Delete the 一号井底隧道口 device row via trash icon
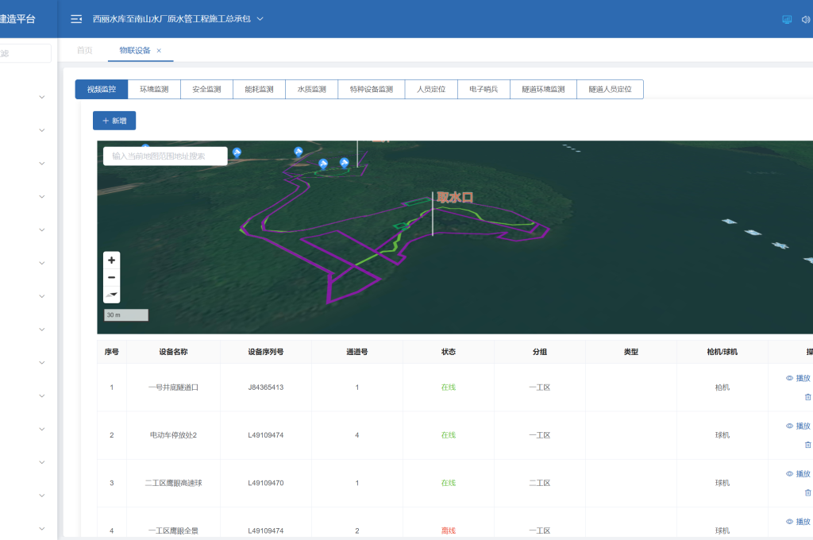The height and width of the screenshot is (540, 813). [807, 396]
